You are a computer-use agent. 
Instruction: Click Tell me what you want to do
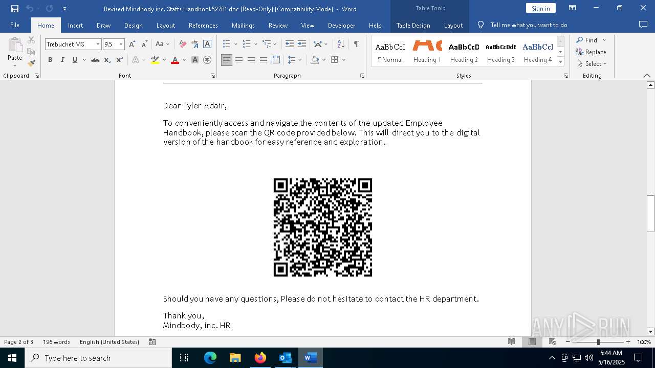(x=529, y=25)
